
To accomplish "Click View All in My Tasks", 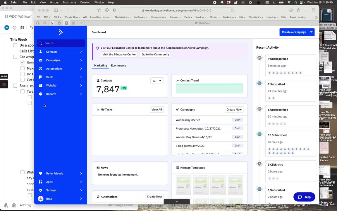I will tap(157, 110).
